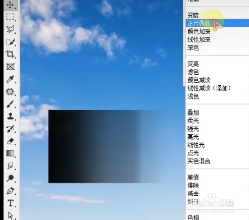Choose 排除 blend mode
Image resolution: width=249 pixels, height=220 pixels.
pos(193,185)
